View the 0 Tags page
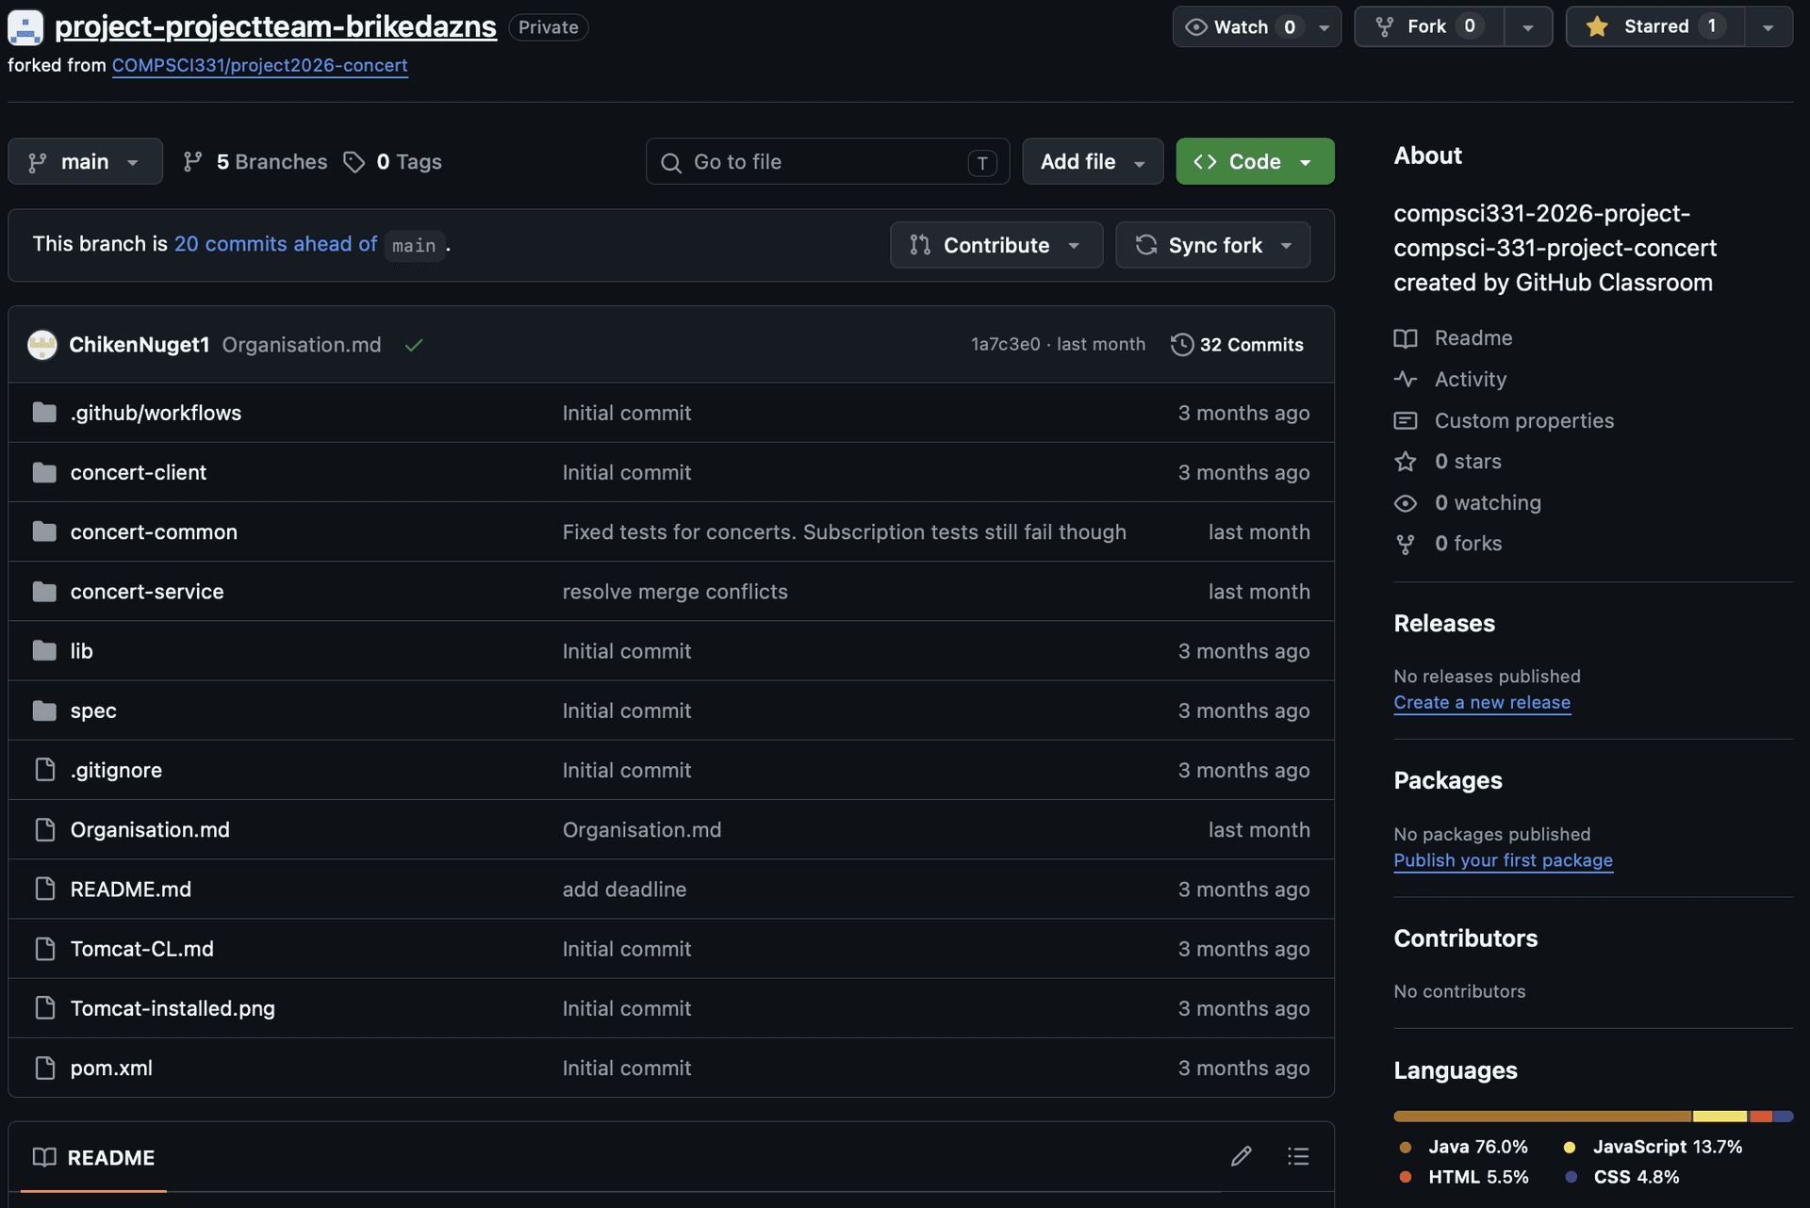The image size is (1810, 1208). 392,162
